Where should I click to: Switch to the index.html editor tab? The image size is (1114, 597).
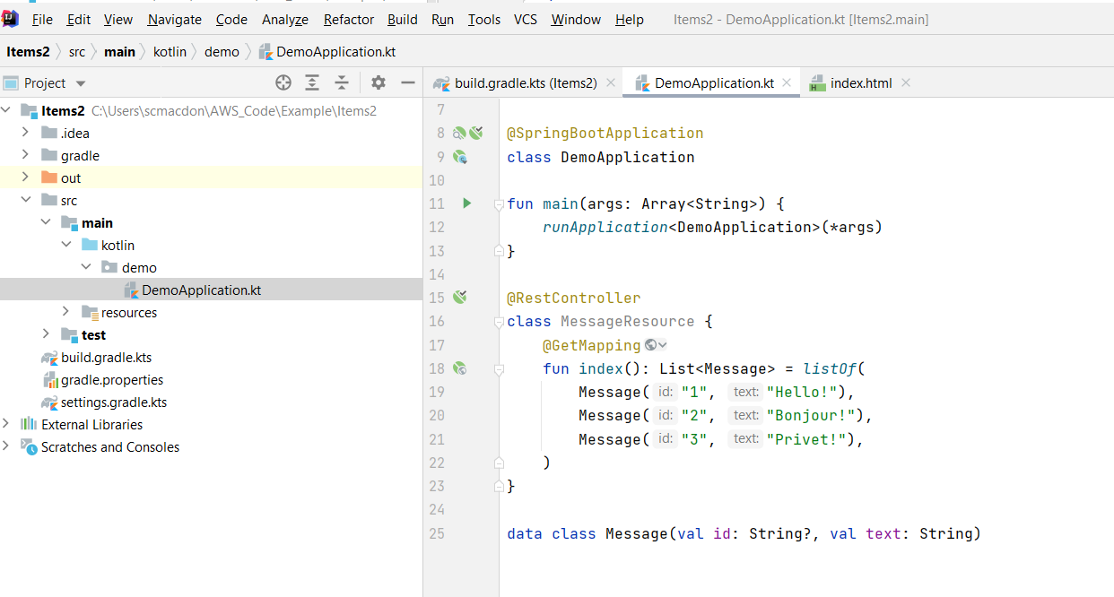(860, 82)
